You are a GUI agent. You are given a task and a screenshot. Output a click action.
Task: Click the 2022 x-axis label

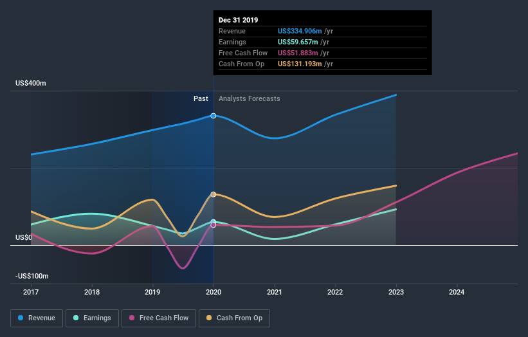(335, 292)
